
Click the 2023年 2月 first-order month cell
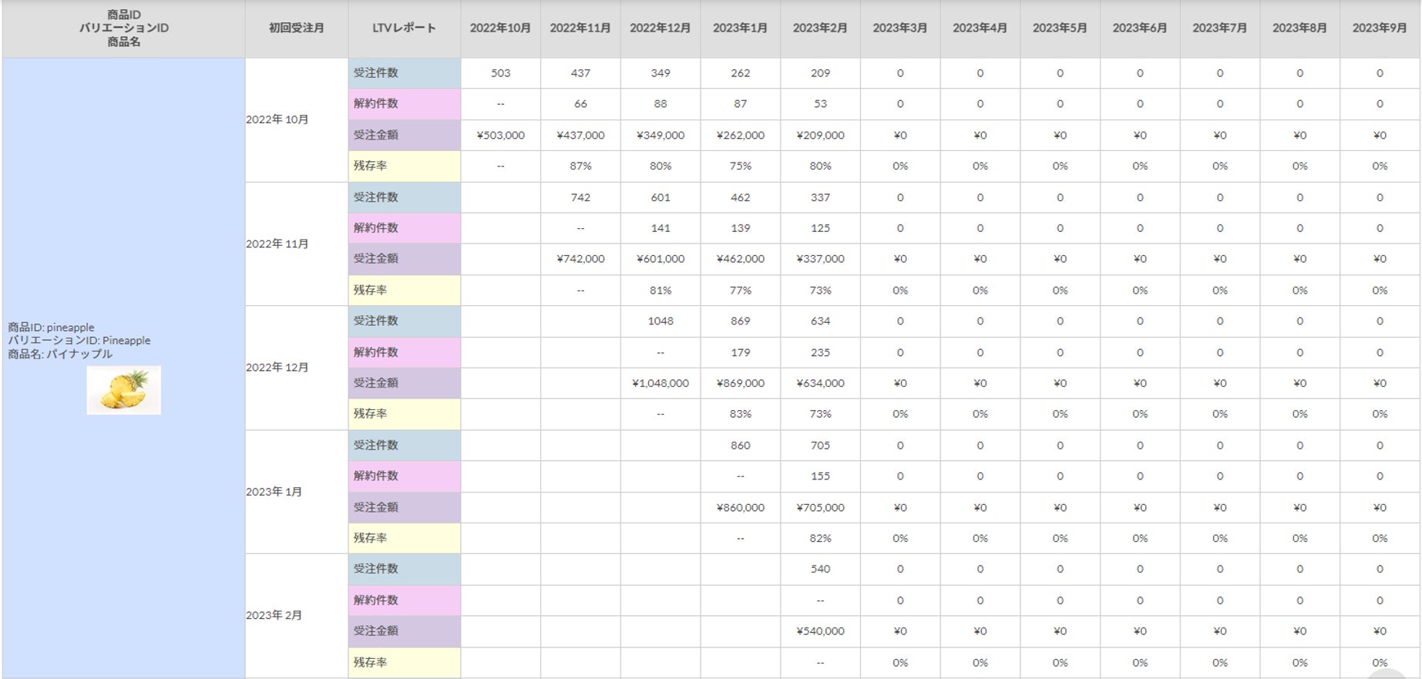point(297,616)
